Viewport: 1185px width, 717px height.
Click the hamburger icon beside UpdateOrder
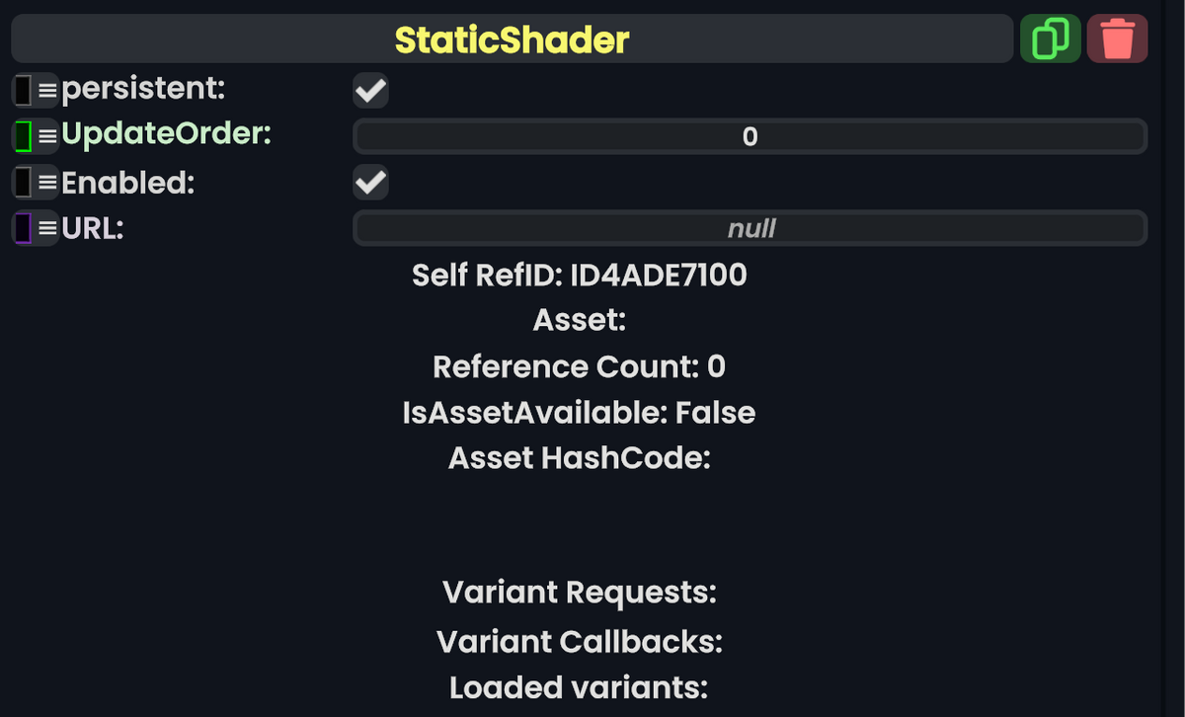[45, 135]
